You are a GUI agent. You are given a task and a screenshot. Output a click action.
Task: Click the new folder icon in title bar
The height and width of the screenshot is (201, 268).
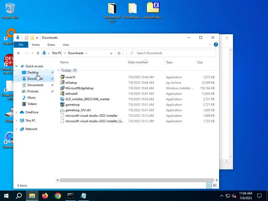(32, 38)
